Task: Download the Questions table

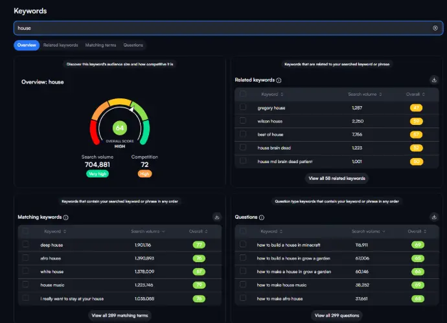Action: (433, 217)
